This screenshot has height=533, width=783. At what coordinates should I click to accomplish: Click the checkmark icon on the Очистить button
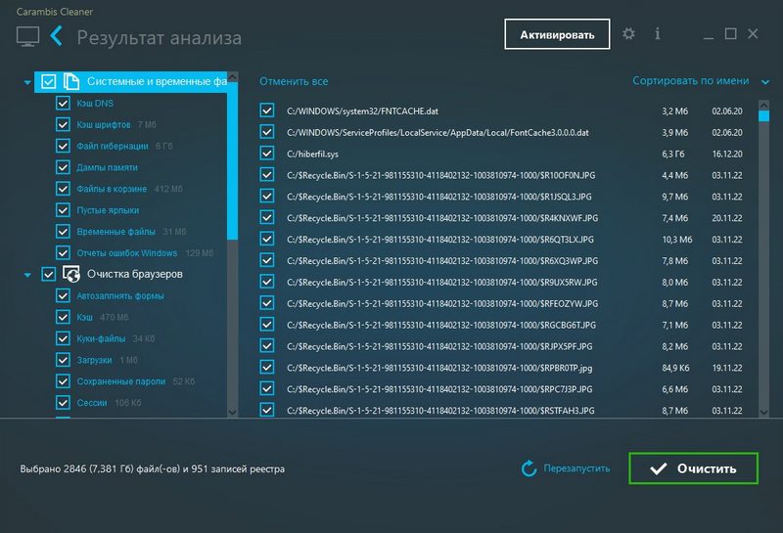tap(658, 468)
